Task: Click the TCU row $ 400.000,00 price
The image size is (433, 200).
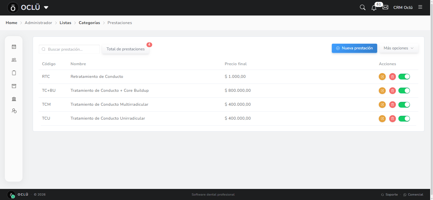Action: (x=238, y=118)
